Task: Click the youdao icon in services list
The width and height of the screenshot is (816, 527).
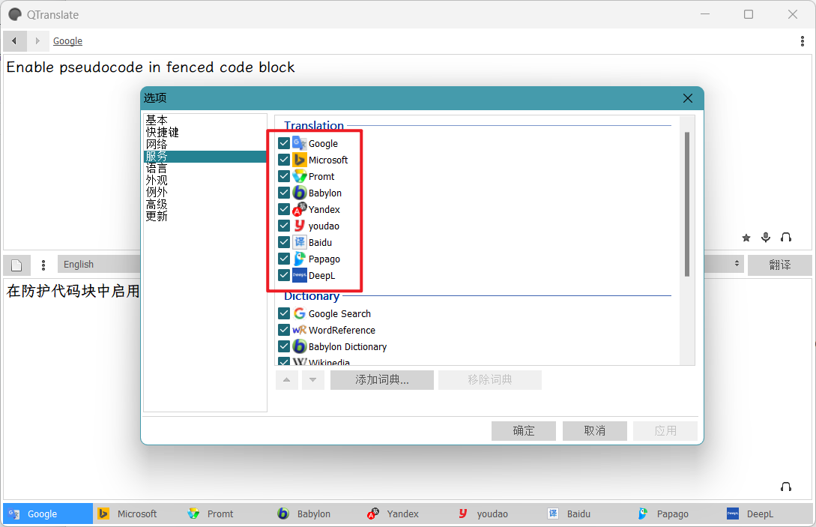Action: pyautogui.click(x=299, y=226)
